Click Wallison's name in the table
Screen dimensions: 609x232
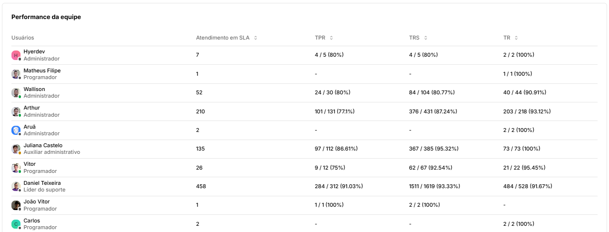(x=34, y=89)
